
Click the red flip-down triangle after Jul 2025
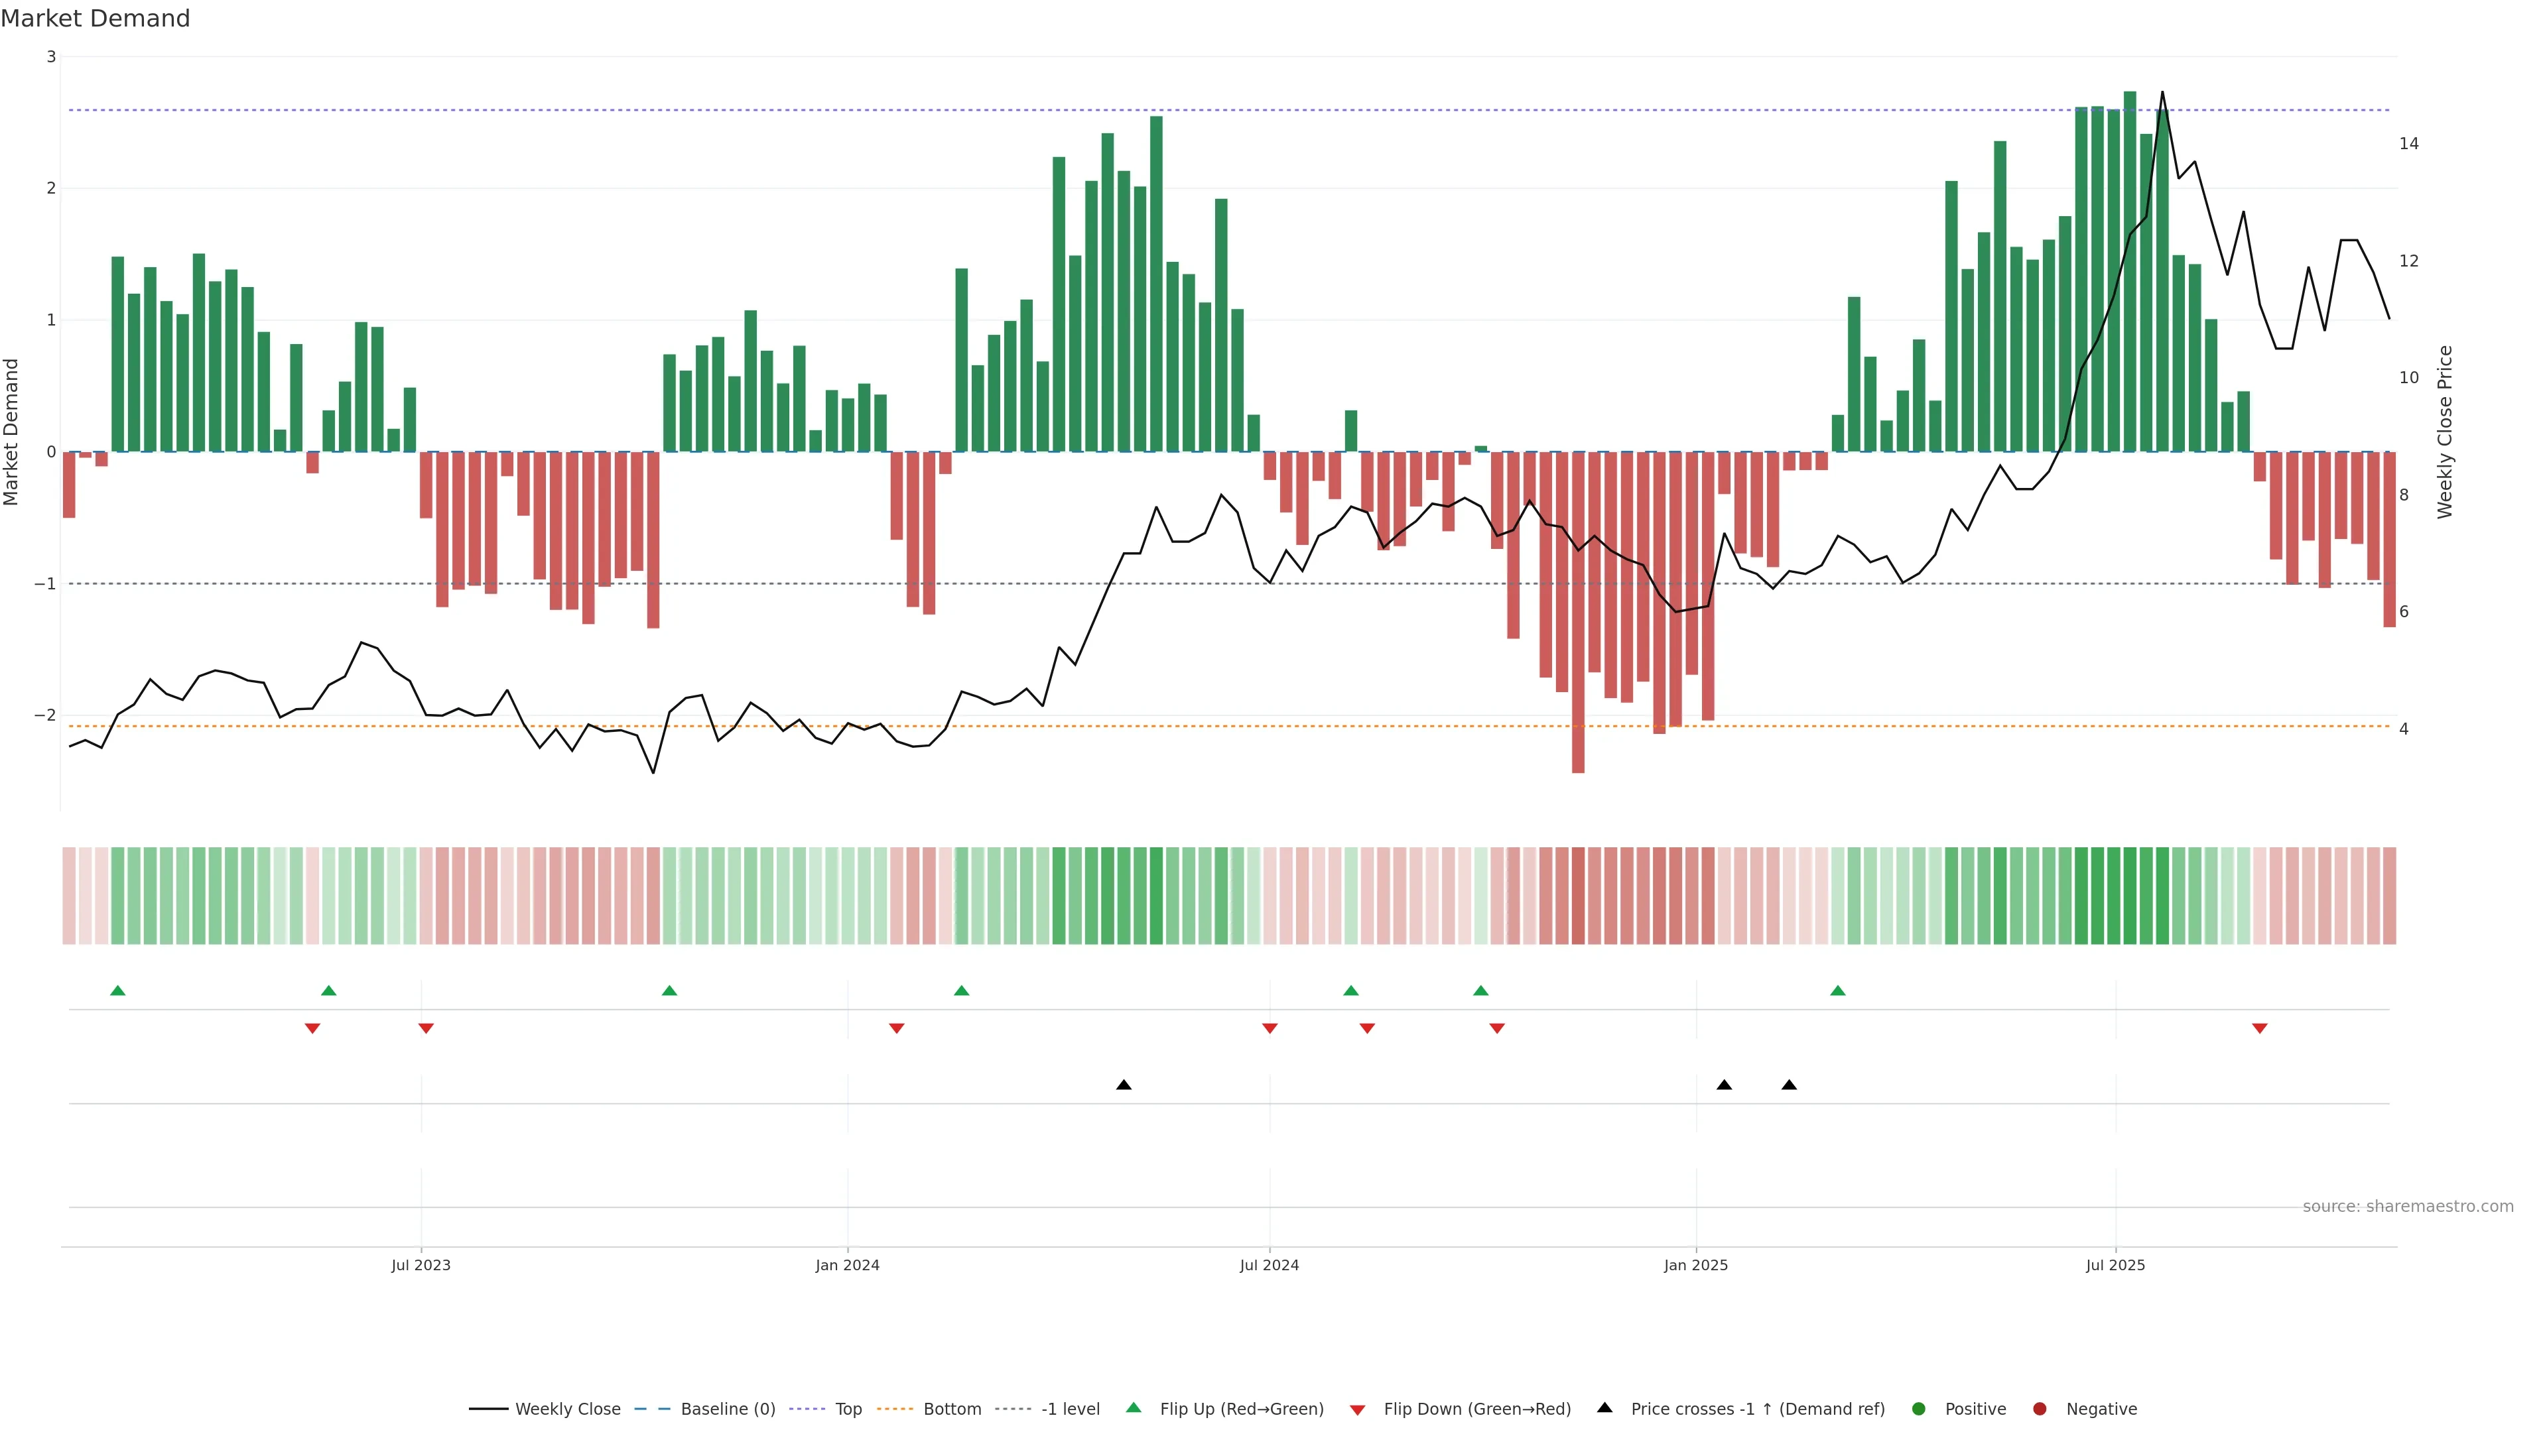pos(2259,1028)
